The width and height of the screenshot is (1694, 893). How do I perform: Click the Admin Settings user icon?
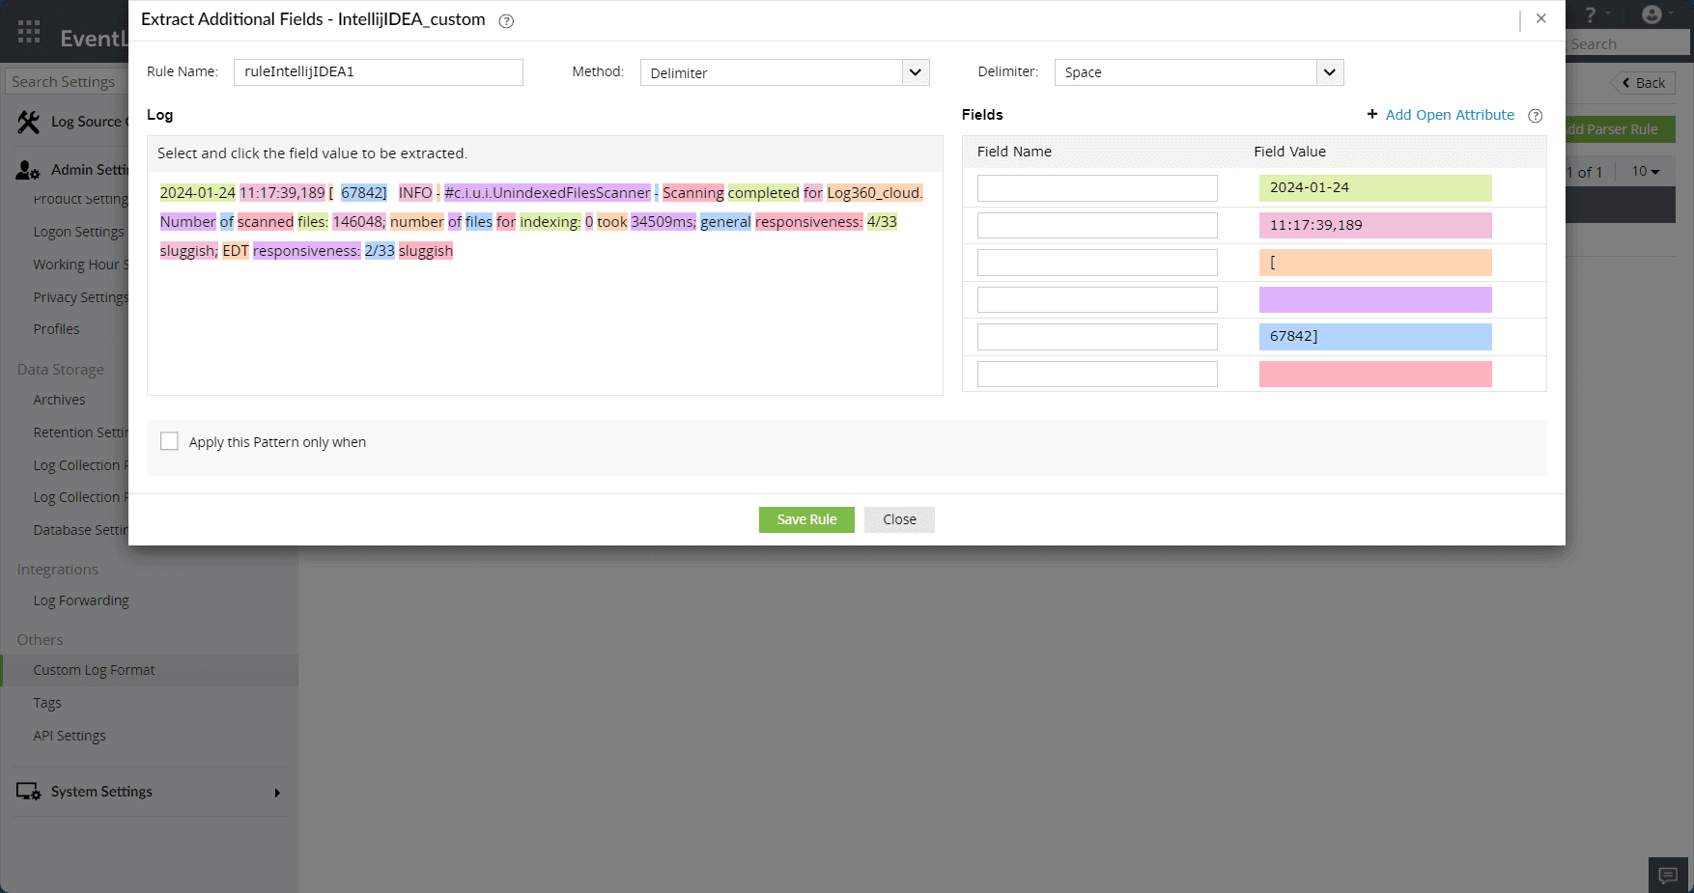28,171
